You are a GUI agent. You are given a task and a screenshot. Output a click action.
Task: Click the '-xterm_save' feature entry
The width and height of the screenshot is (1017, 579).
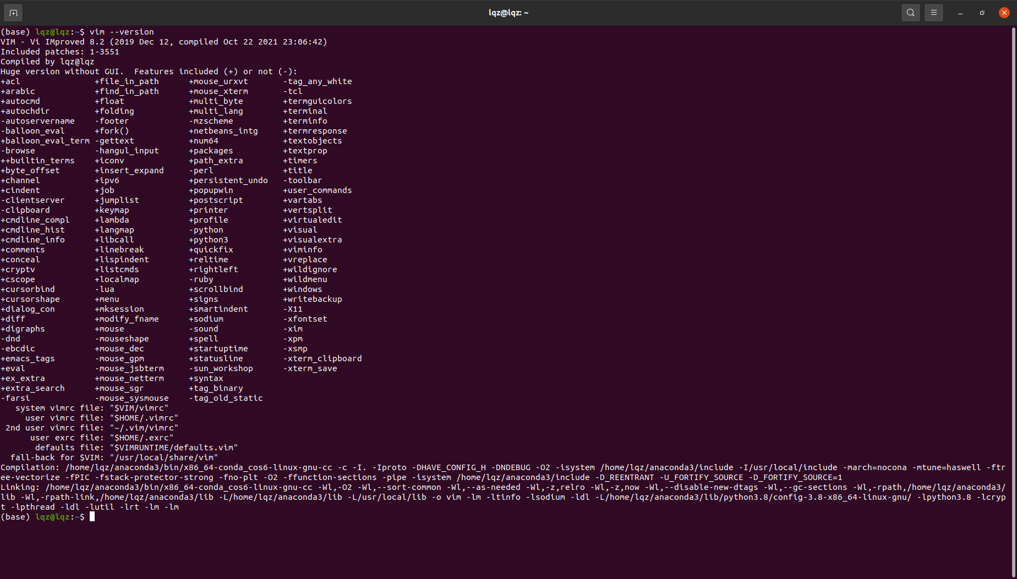pos(310,368)
